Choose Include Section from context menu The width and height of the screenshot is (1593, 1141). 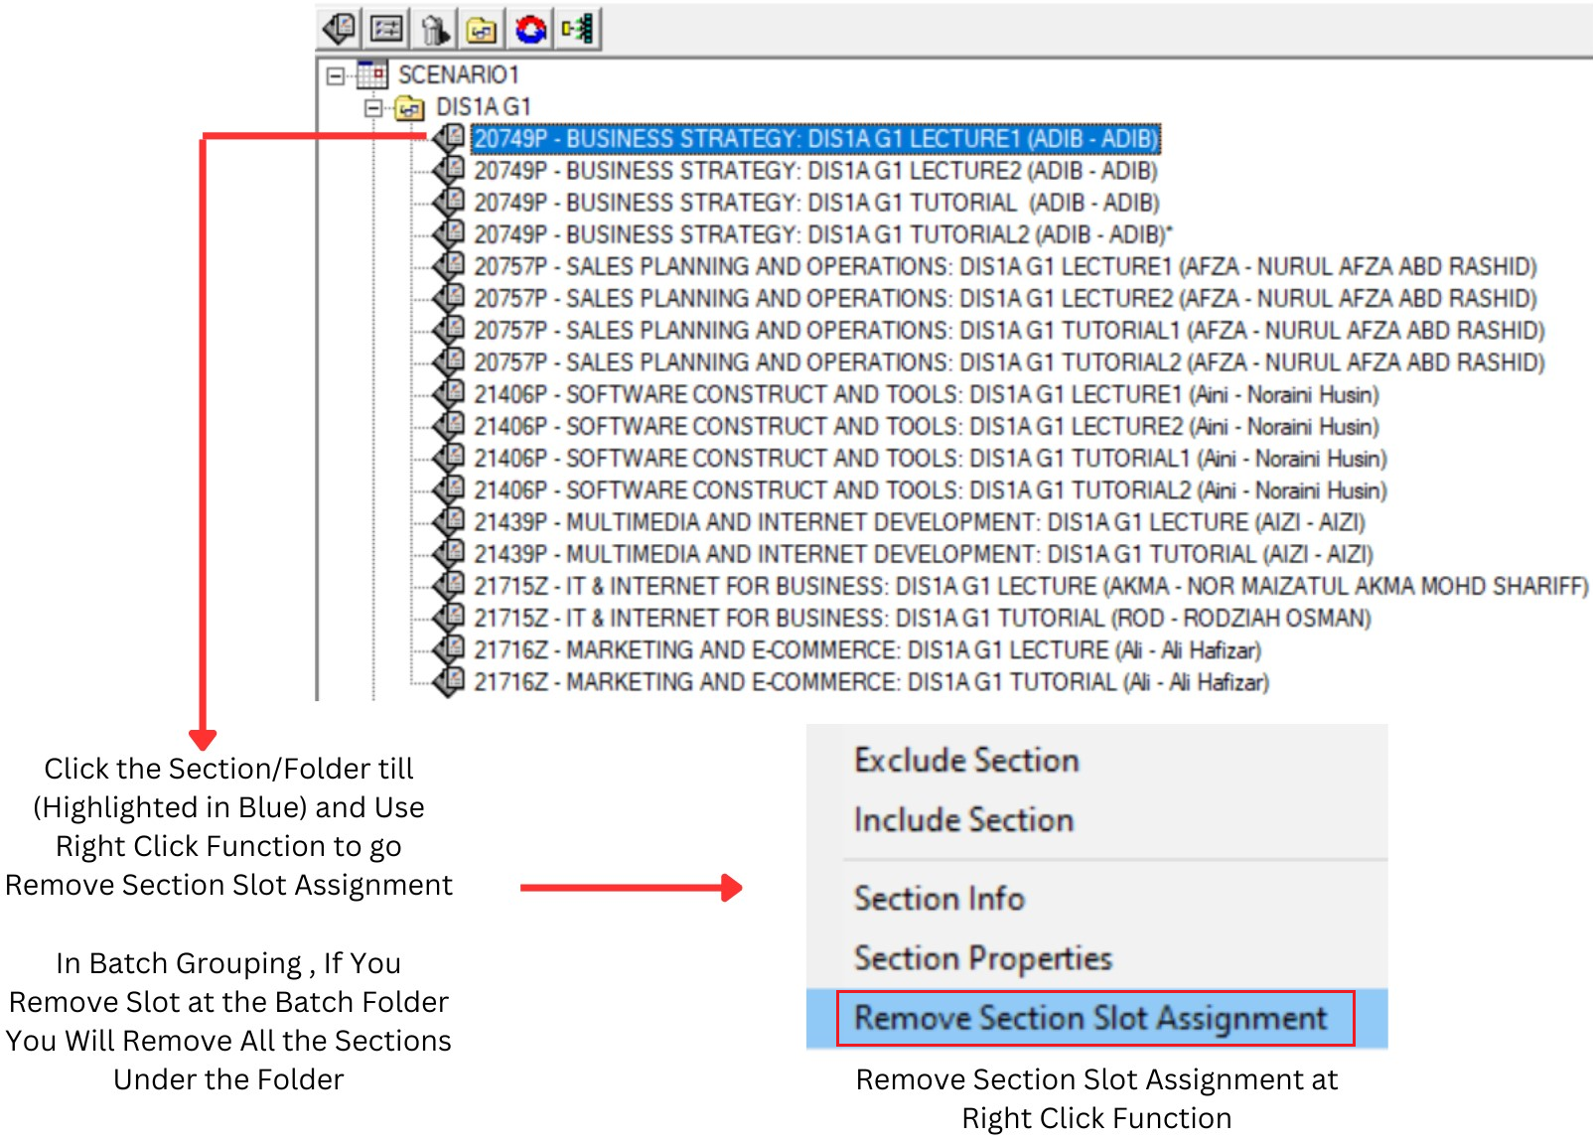[963, 819]
